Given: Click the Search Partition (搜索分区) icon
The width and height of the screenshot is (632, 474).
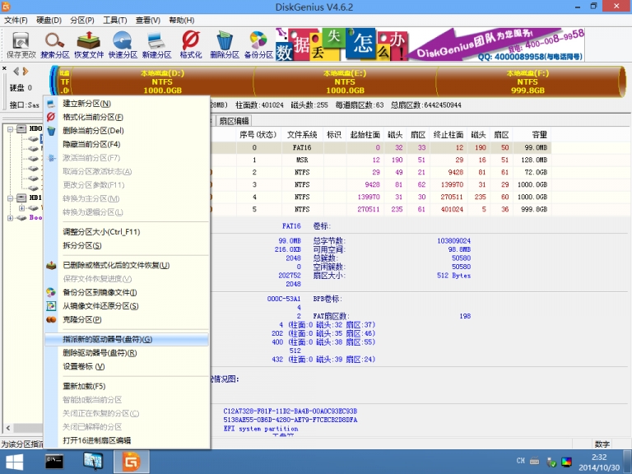Looking at the screenshot, I should tap(55, 44).
